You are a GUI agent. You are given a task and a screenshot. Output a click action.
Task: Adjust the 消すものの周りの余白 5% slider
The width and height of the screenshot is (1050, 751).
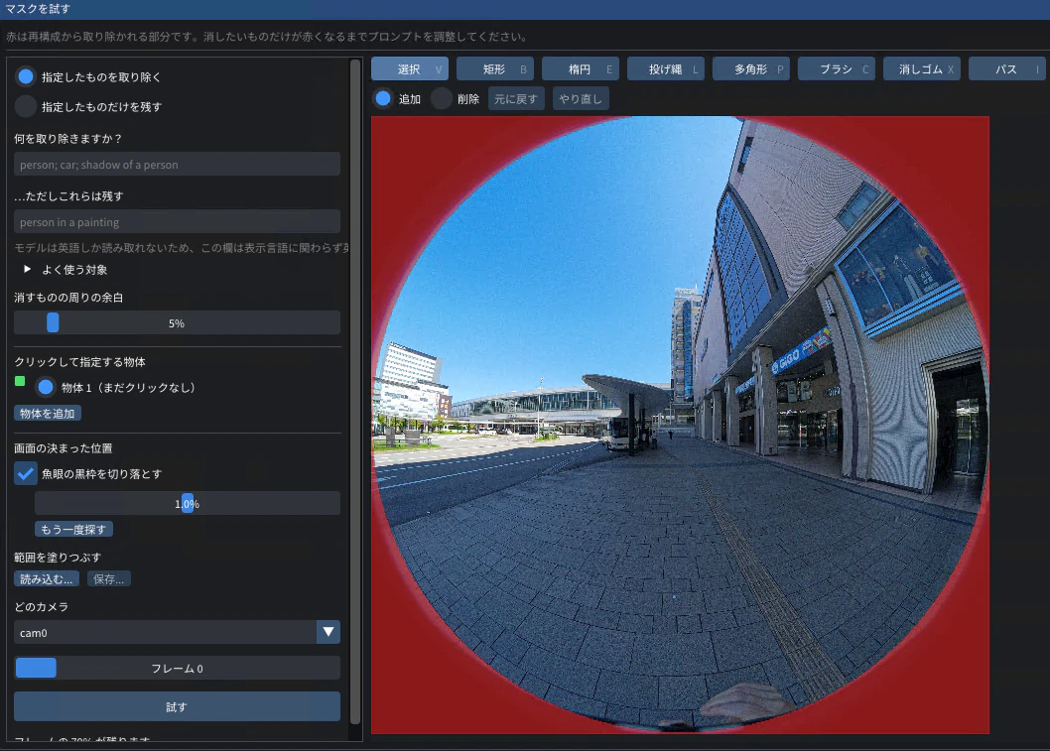point(177,322)
